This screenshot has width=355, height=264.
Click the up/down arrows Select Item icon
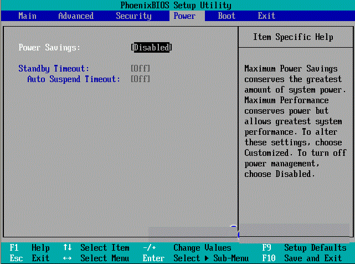click(x=68, y=248)
